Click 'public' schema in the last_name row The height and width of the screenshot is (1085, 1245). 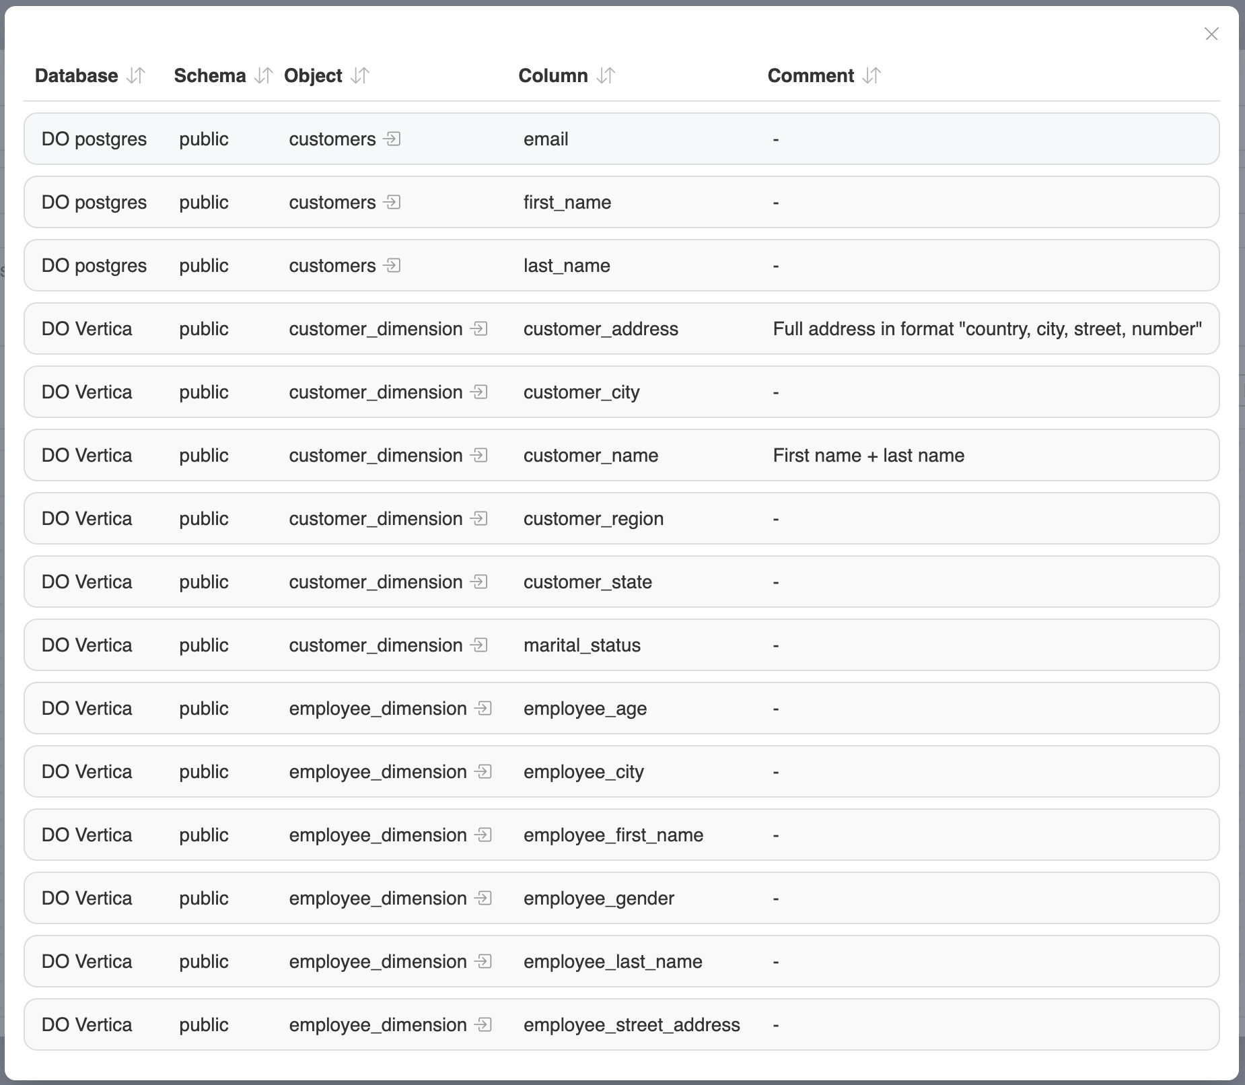click(x=204, y=265)
